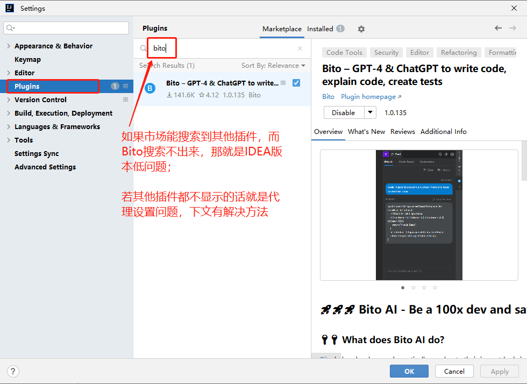Screen dimensions: 527x384
Task: Click the Disable plugin button
Action: coord(344,112)
